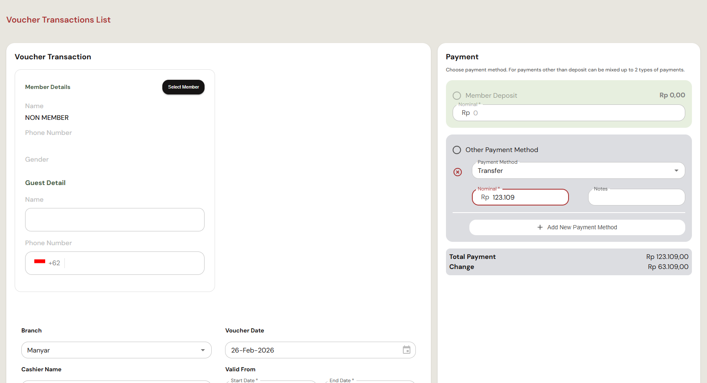707x383 pixels.
Task: Click the Nominal field showing 123.109
Action: click(520, 197)
